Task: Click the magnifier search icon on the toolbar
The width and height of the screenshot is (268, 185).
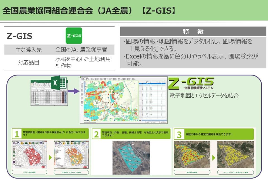Action: coord(91,79)
